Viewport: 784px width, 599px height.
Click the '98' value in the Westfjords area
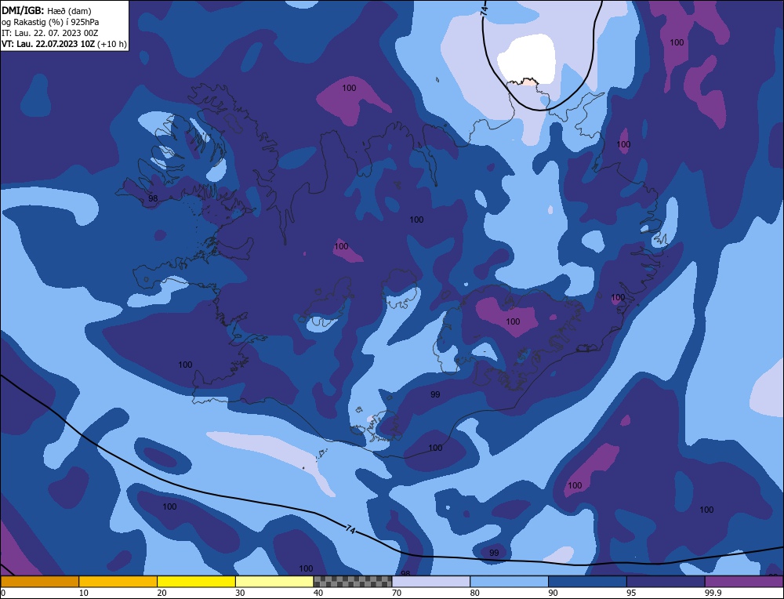[153, 198]
